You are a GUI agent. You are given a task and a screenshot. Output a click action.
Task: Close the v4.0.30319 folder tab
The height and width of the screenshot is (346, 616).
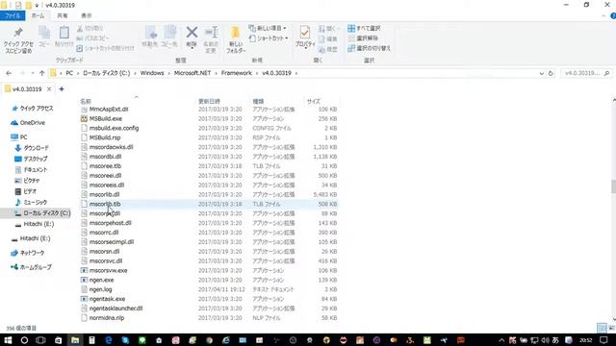[49, 89]
